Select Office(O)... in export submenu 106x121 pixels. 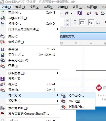[x=78, y=96]
